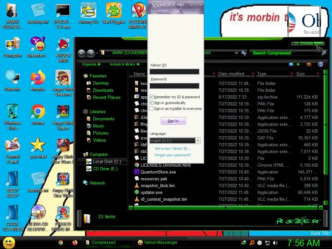Image resolution: width=332 pixels, height=249 pixels.
Task: Click the Explorer back arrow button
Action: point(81,53)
